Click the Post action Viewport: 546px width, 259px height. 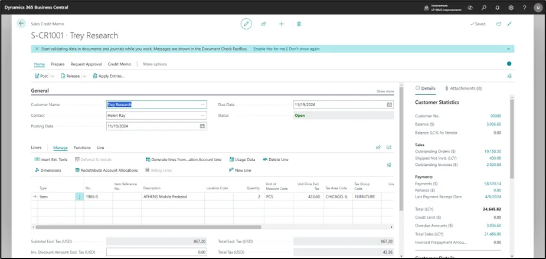coord(41,76)
